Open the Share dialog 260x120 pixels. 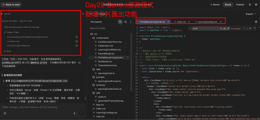coord(228,5)
